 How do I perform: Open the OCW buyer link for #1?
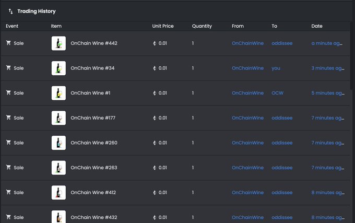point(277,93)
